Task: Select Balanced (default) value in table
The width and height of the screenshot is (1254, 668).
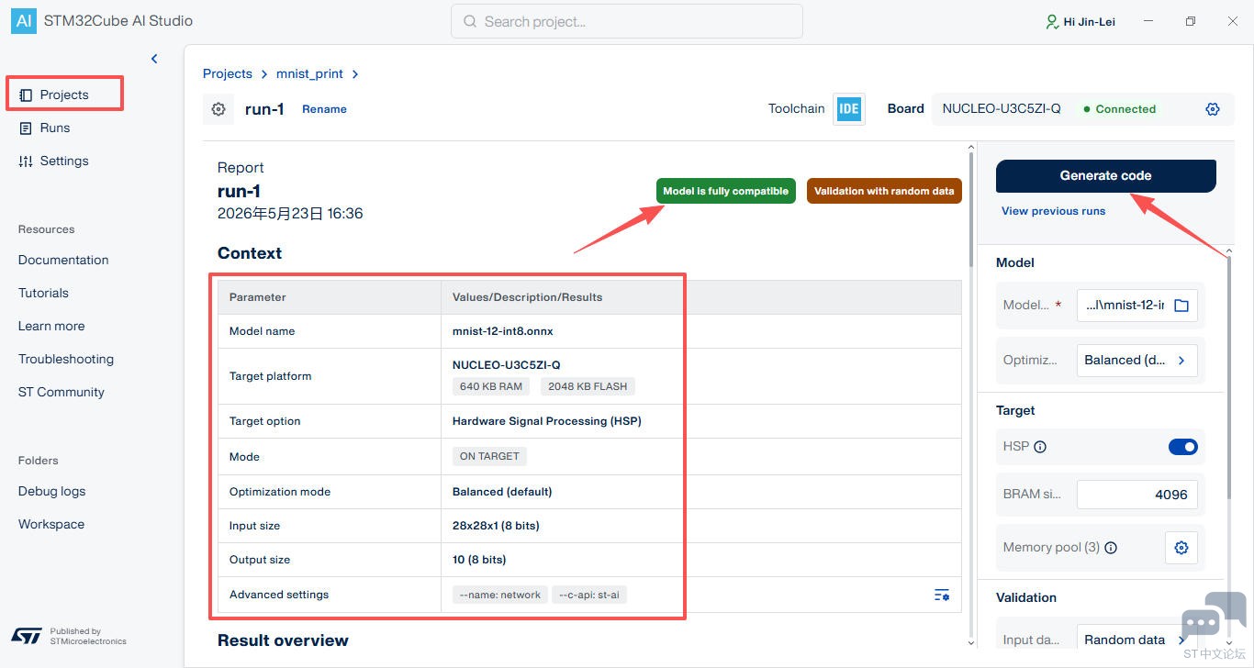Action: click(x=502, y=492)
